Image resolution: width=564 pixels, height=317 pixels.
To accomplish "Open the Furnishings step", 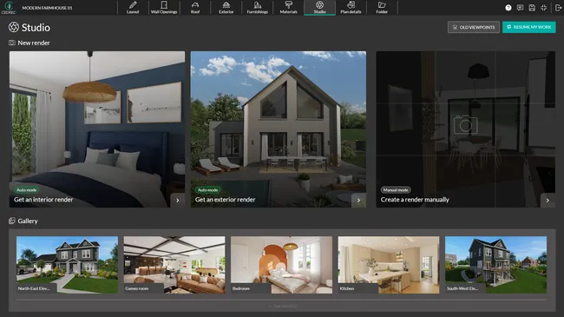I will tap(258, 8).
